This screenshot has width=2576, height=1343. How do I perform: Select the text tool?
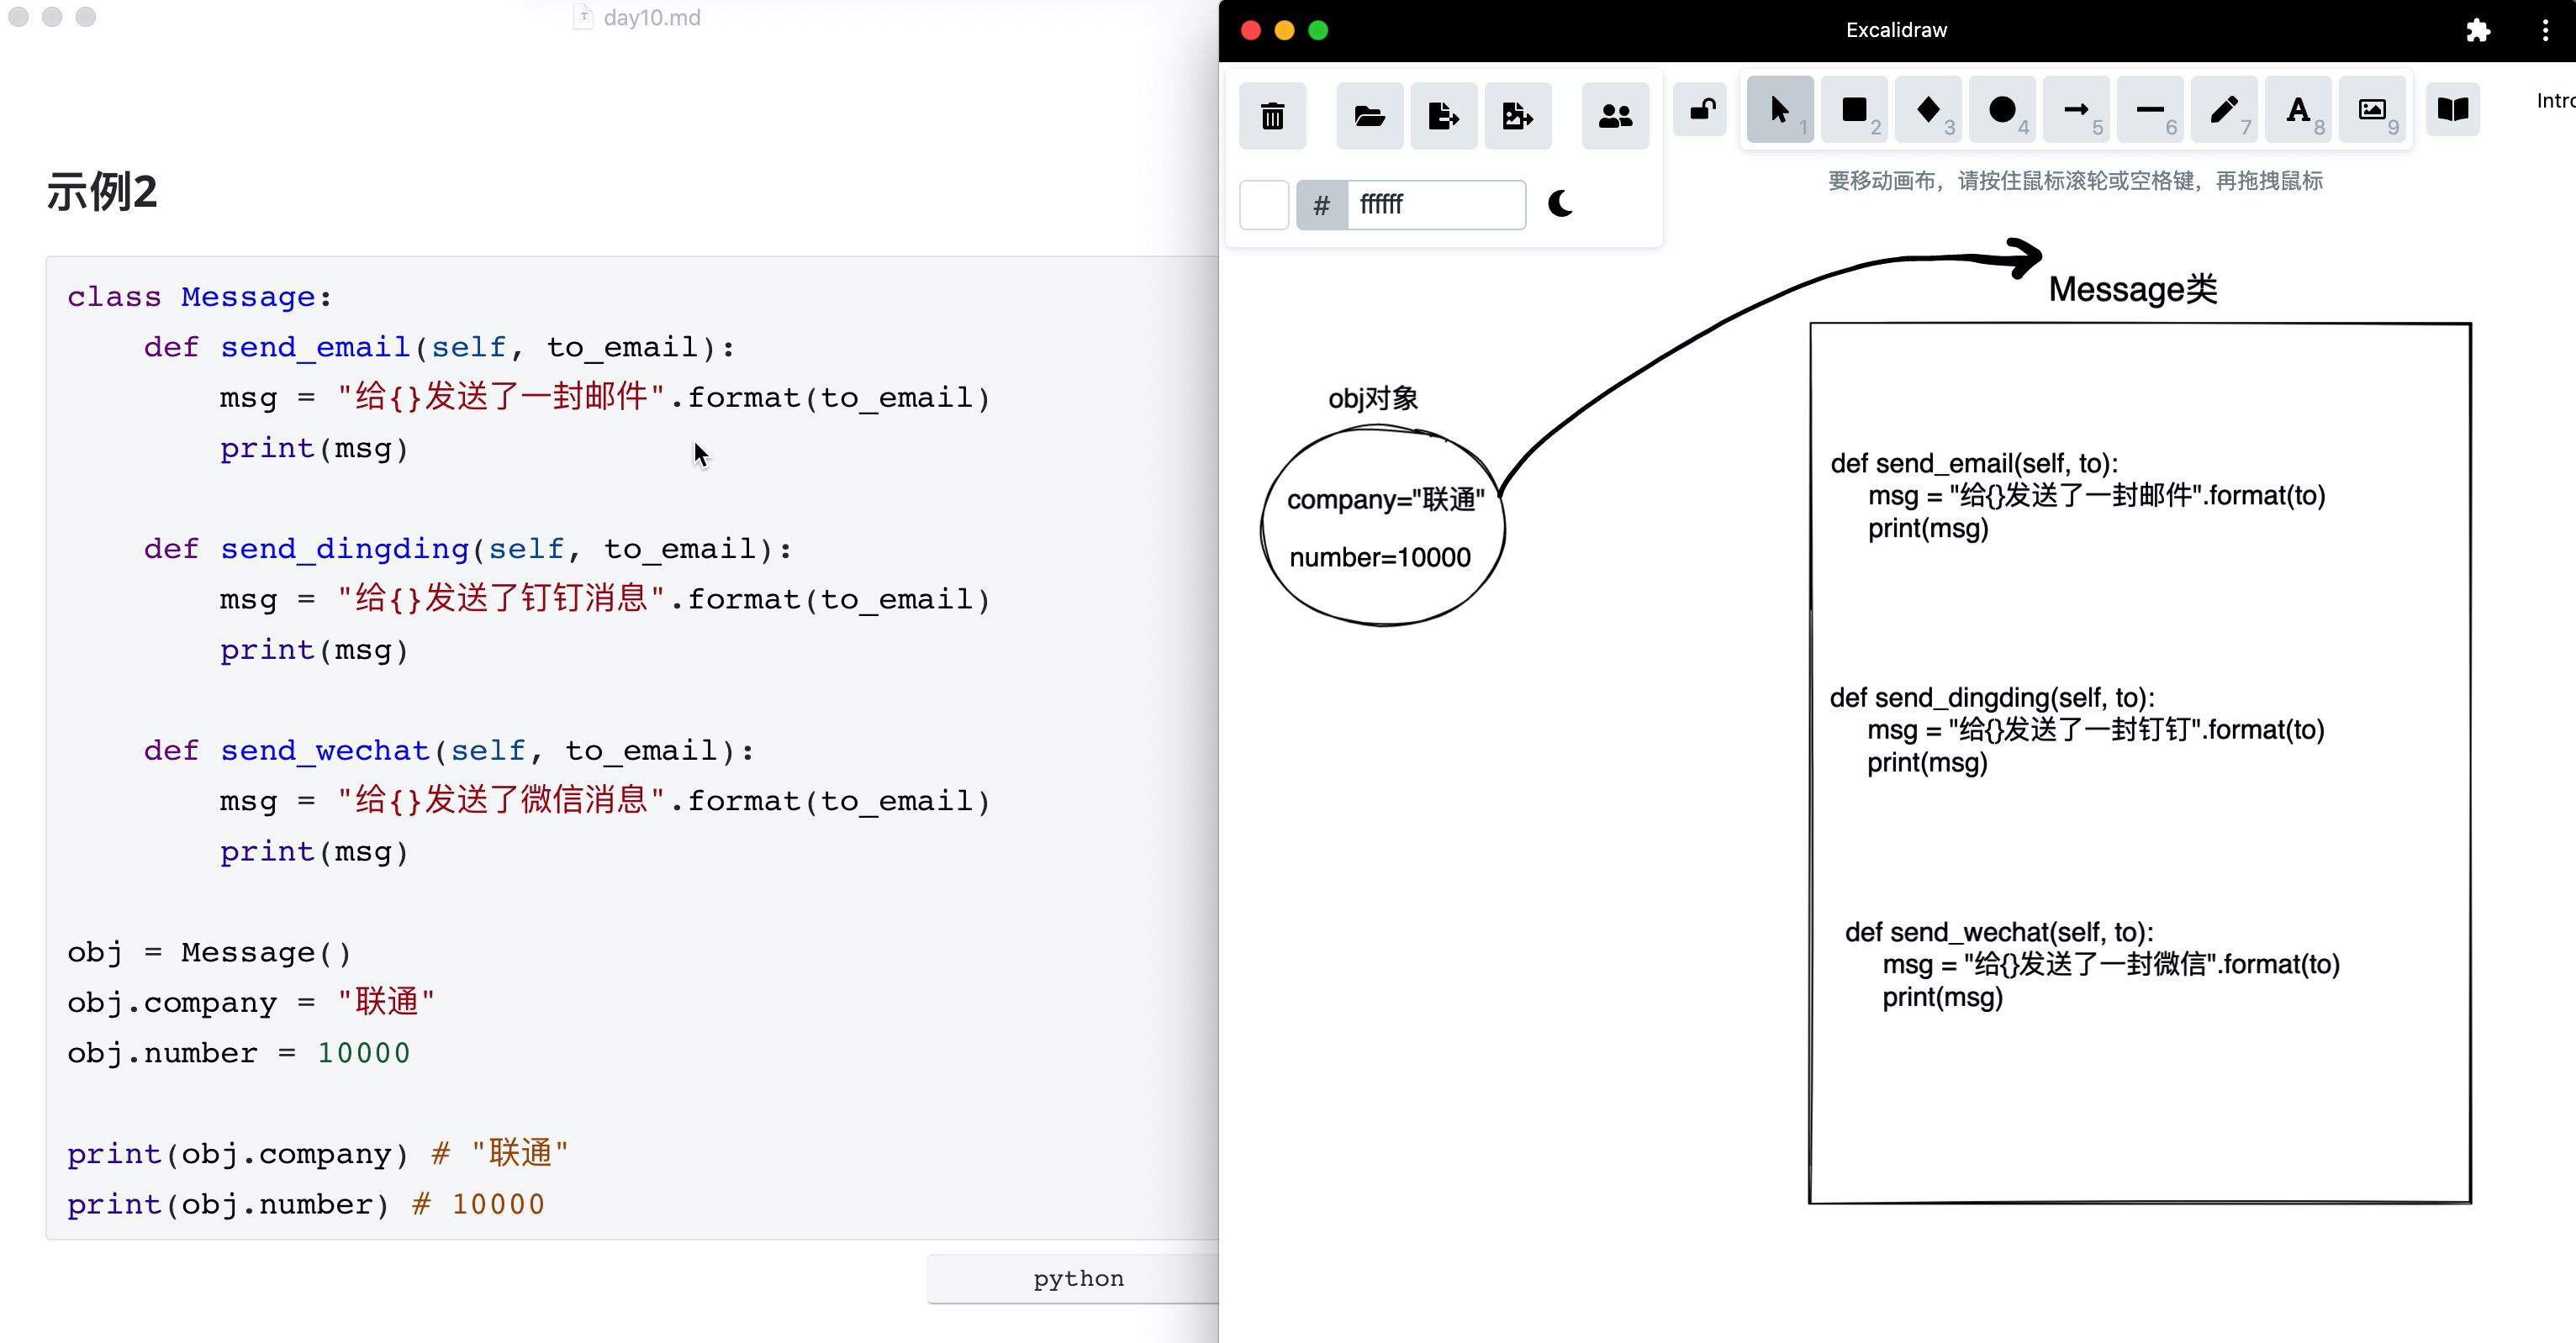point(2298,110)
